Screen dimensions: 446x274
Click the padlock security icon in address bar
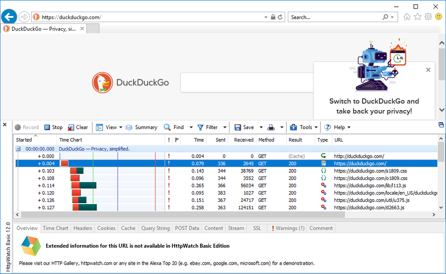click(x=273, y=17)
